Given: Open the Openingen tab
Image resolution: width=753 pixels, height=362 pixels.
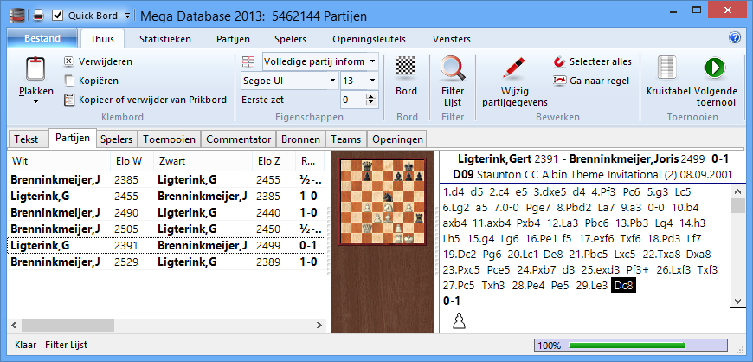Looking at the screenshot, I should [397, 139].
